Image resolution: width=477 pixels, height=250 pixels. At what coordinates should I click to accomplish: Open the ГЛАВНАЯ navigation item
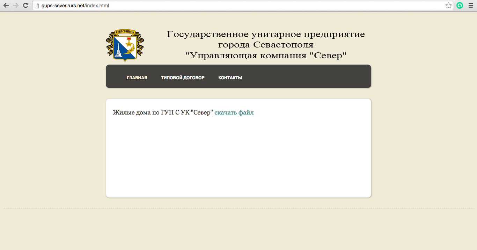[x=137, y=78]
